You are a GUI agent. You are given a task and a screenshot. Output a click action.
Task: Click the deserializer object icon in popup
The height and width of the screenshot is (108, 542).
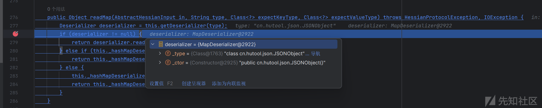tap(161, 44)
